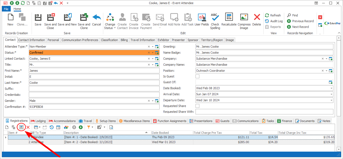The image size is (343, 159).
Task: Click the Confirmation # field
Action: pyautogui.click(x=94, y=107)
